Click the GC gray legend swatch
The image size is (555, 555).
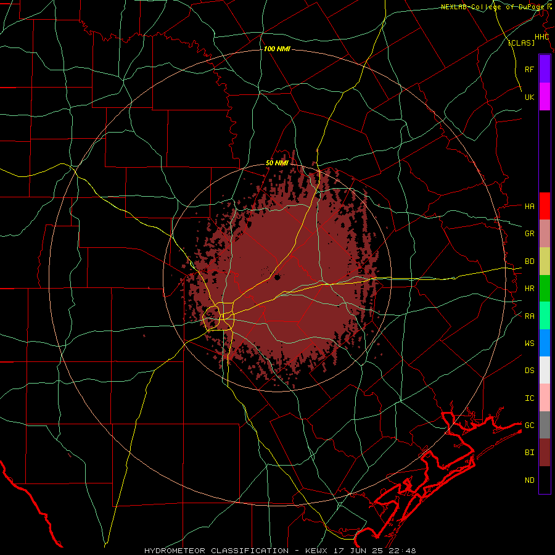coord(545,425)
